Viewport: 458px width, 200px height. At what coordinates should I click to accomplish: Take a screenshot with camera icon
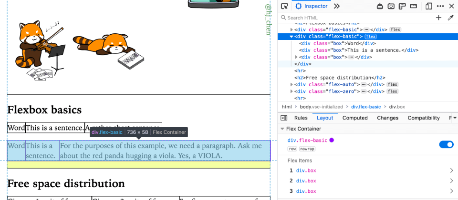coord(391,6)
